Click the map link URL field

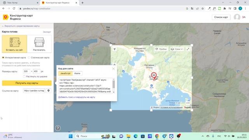tap(34, 91)
